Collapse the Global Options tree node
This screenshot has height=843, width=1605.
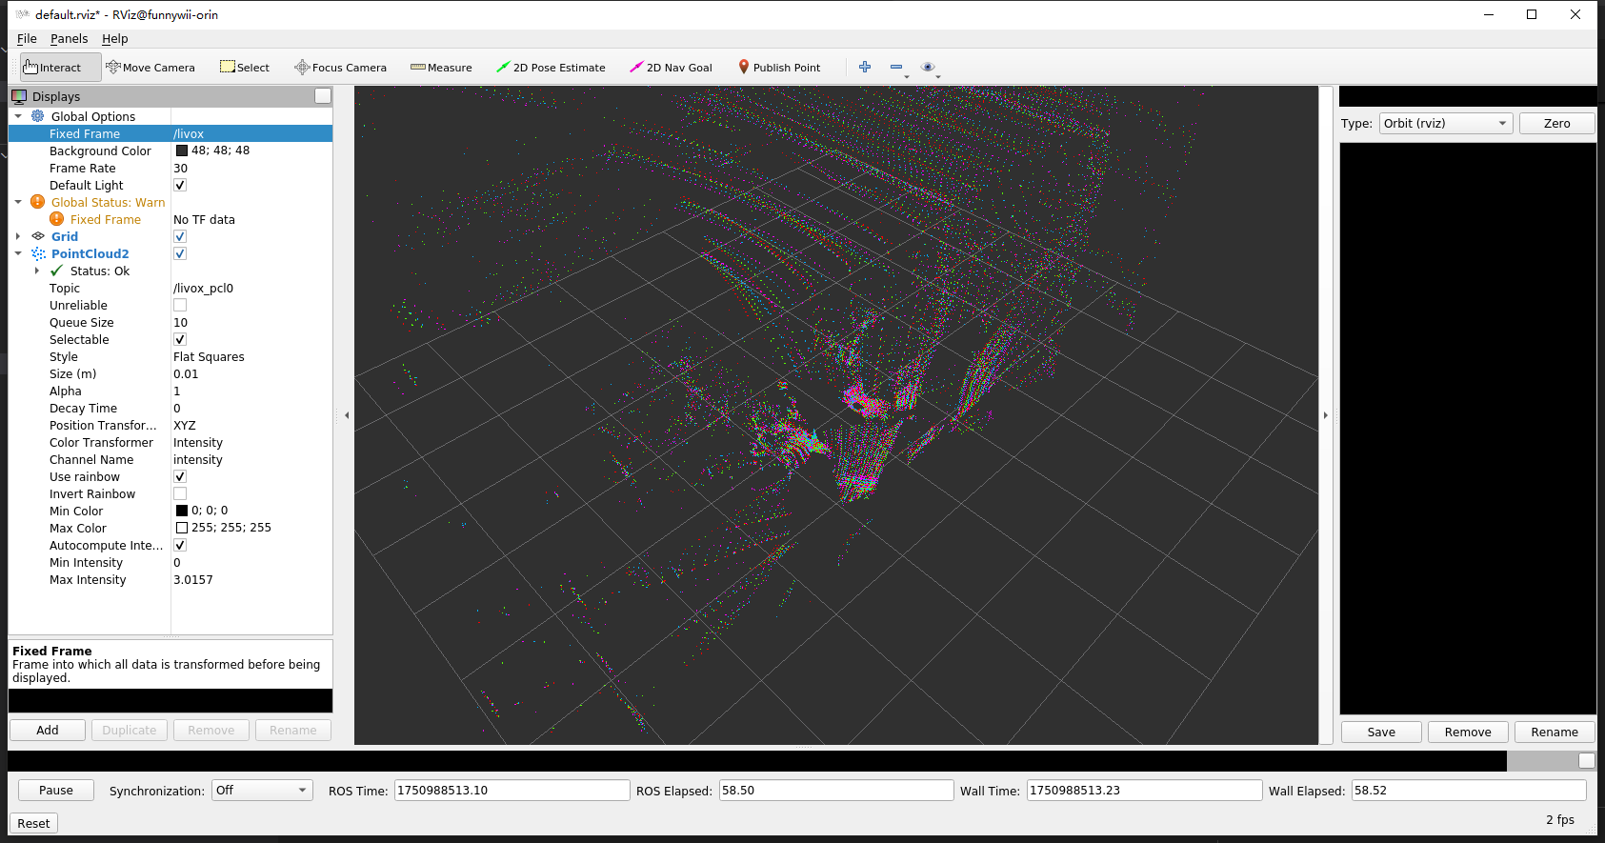click(18, 116)
